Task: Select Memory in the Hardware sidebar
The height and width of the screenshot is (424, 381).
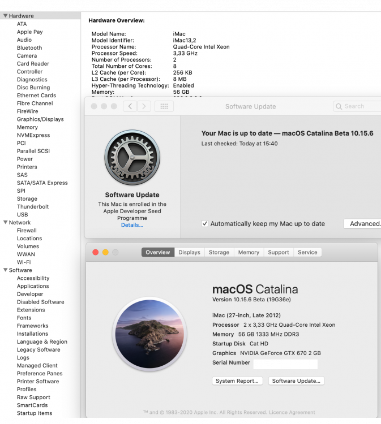Action: [27, 127]
